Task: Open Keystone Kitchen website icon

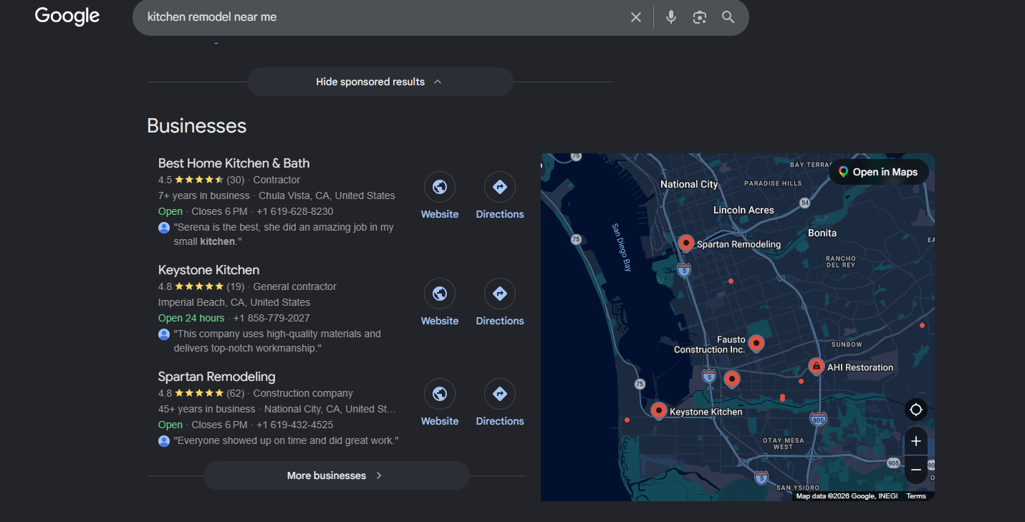Action: pos(440,294)
